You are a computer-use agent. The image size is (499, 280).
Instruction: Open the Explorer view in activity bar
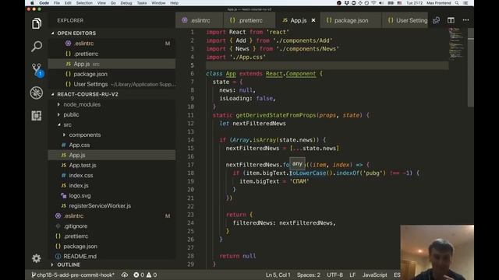click(x=37, y=23)
